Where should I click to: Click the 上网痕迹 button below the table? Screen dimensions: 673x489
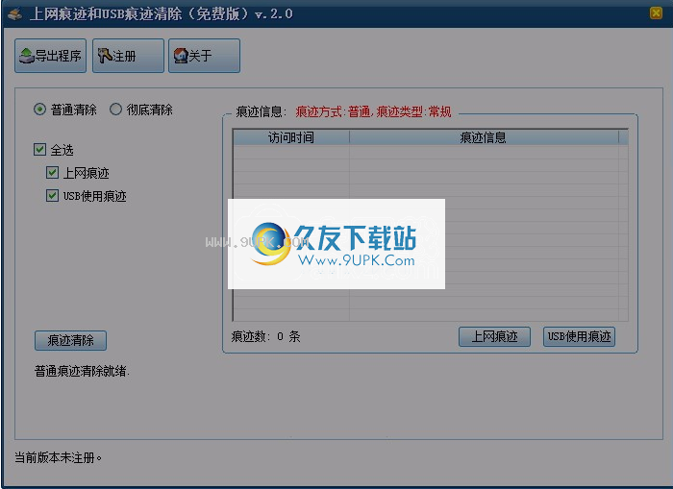tap(494, 336)
